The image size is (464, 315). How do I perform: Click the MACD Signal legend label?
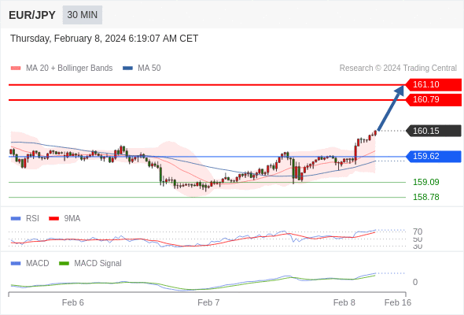click(x=98, y=263)
